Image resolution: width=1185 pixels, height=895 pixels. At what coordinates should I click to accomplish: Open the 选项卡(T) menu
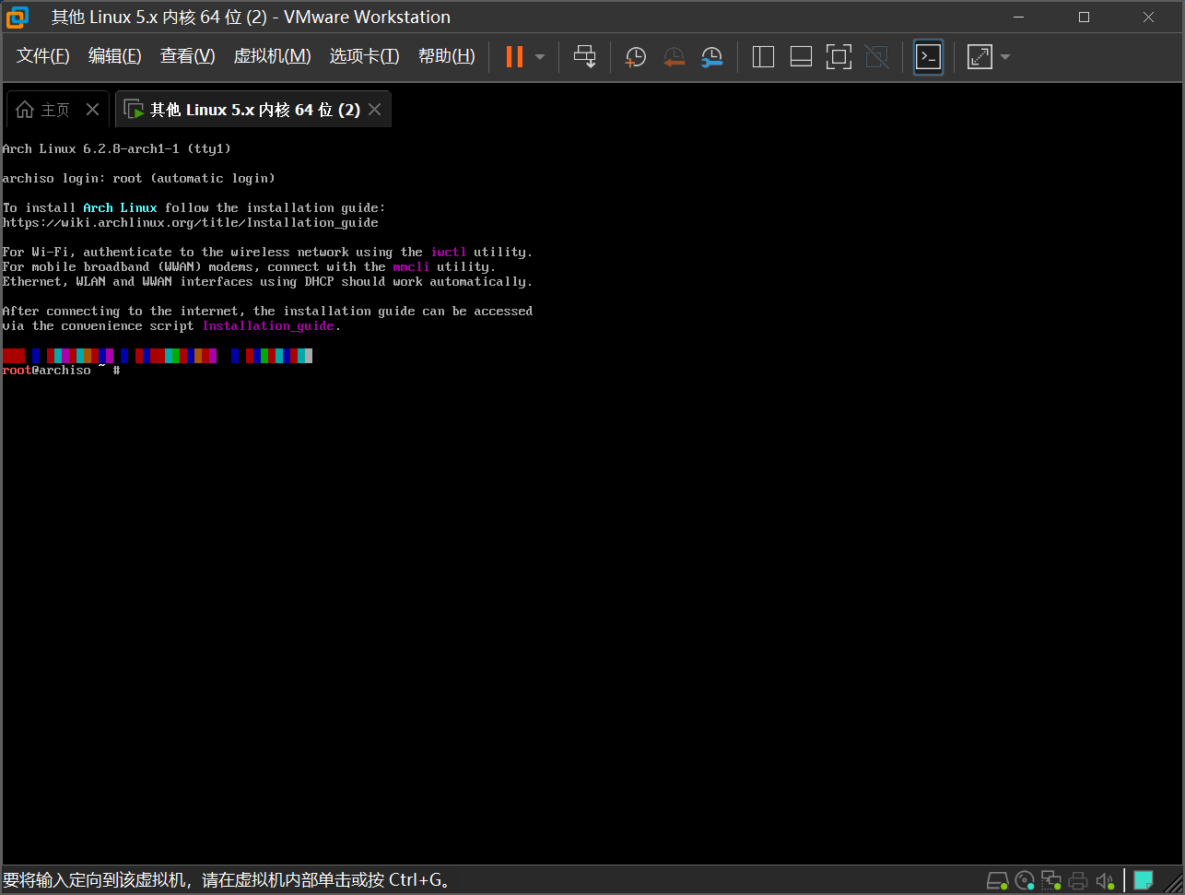[x=364, y=56]
